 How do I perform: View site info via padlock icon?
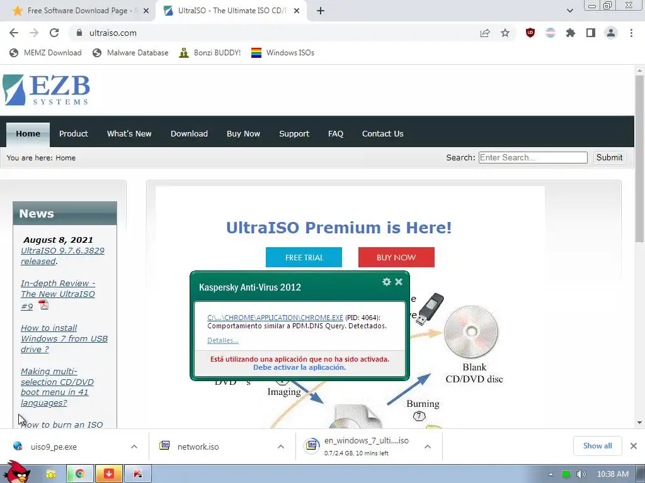pyautogui.click(x=79, y=33)
